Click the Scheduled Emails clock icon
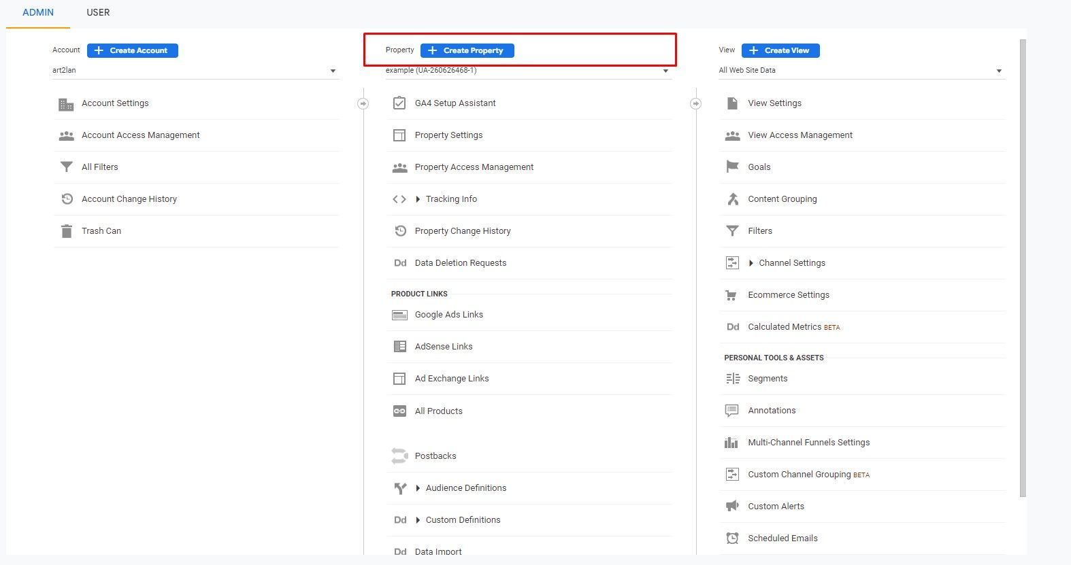The height and width of the screenshot is (565, 1071). [732, 538]
